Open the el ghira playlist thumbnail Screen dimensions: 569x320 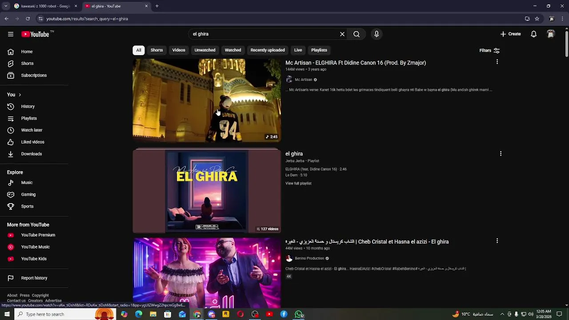click(x=207, y=192)
